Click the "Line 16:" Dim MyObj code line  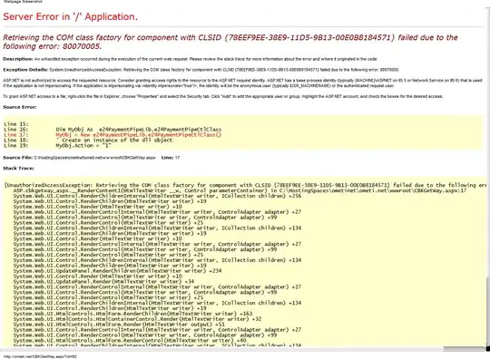(113, 130)
